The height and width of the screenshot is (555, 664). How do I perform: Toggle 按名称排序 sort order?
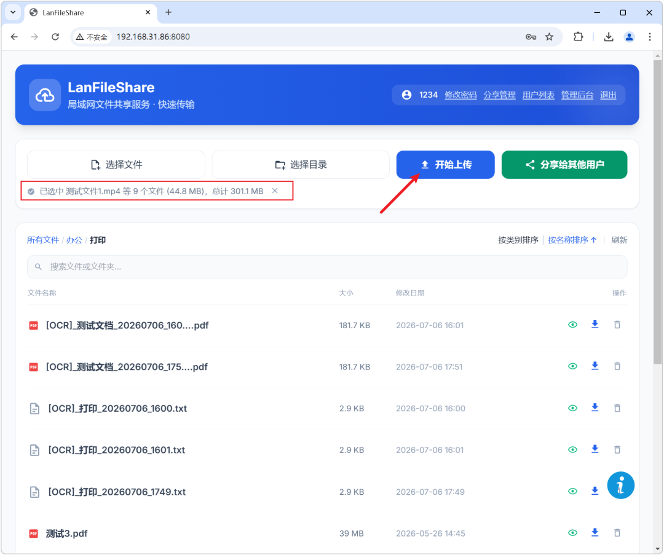[x=572, y=240]
